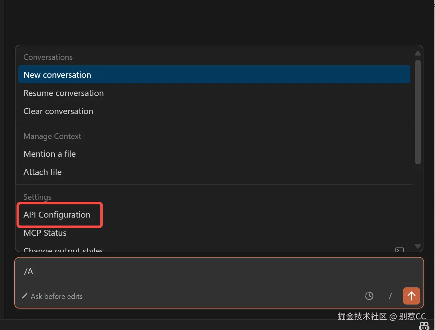Click the Settings section header
Image resolution: width=435 pixels, height=330 pixels.
38,197
